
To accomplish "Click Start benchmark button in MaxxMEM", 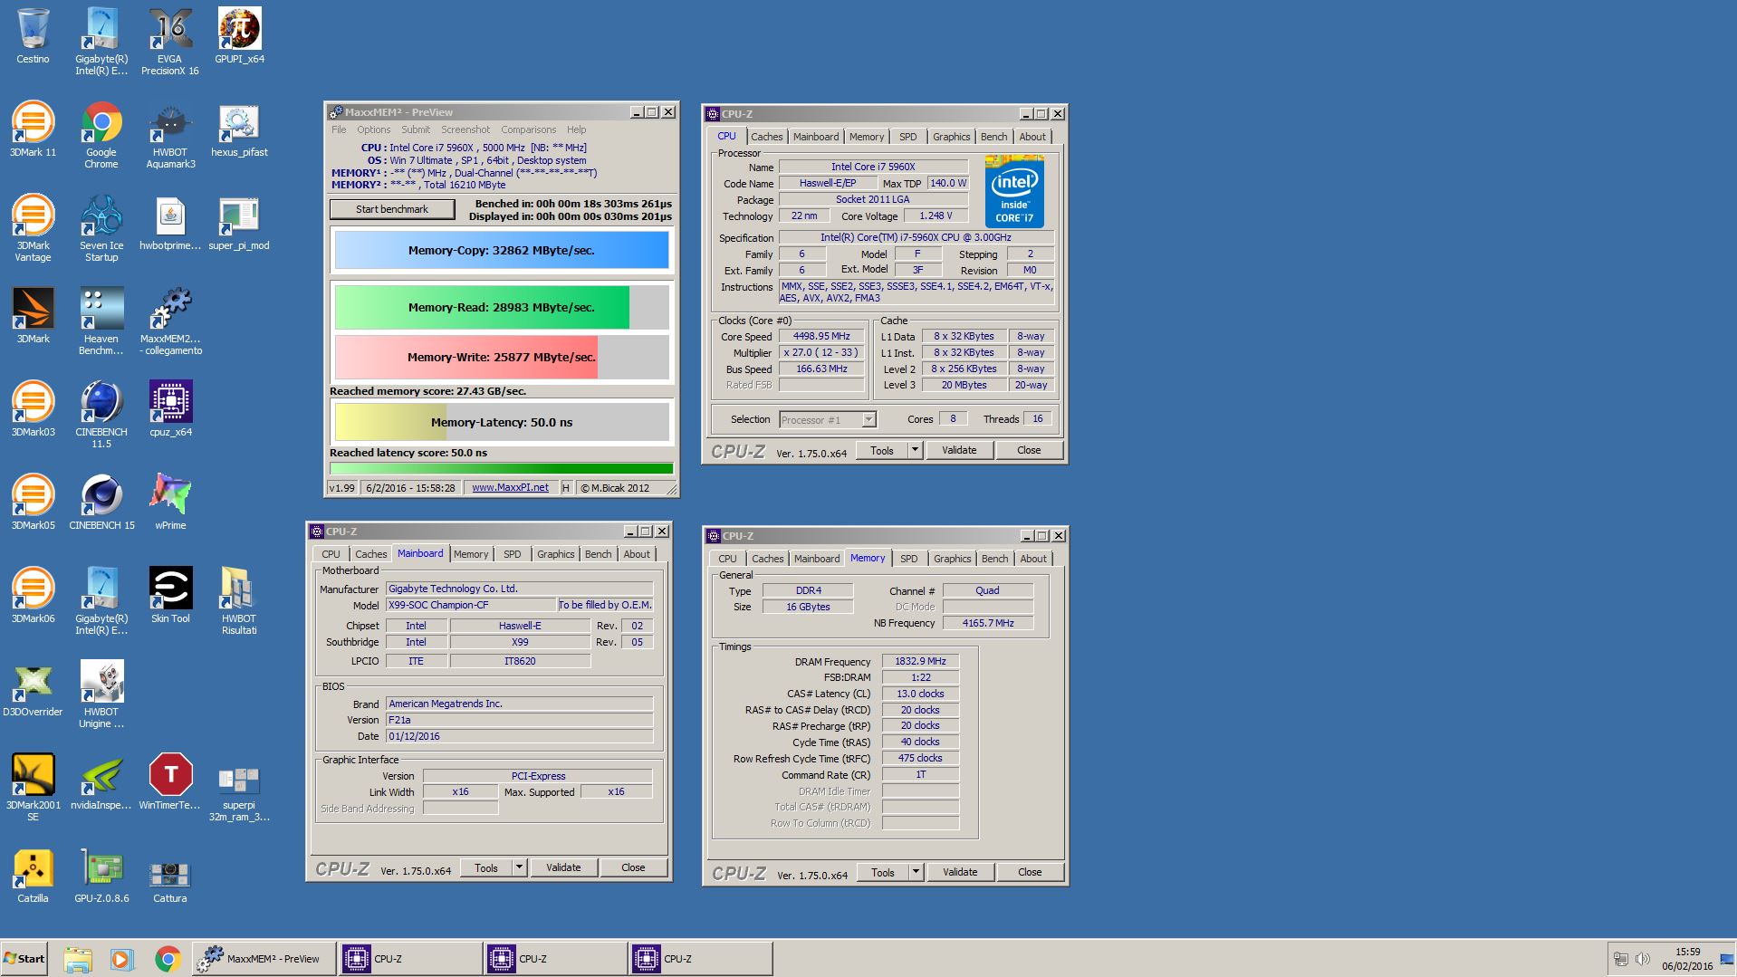I will coord(392,209).
